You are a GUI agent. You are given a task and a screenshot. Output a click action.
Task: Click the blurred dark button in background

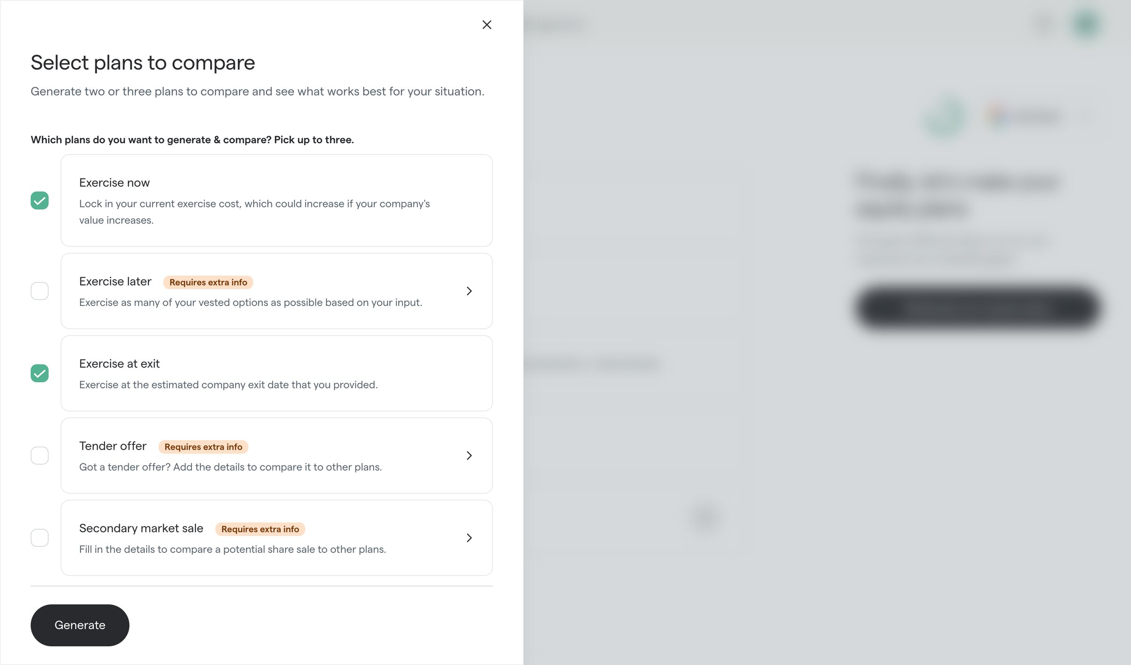pos(976,308)
